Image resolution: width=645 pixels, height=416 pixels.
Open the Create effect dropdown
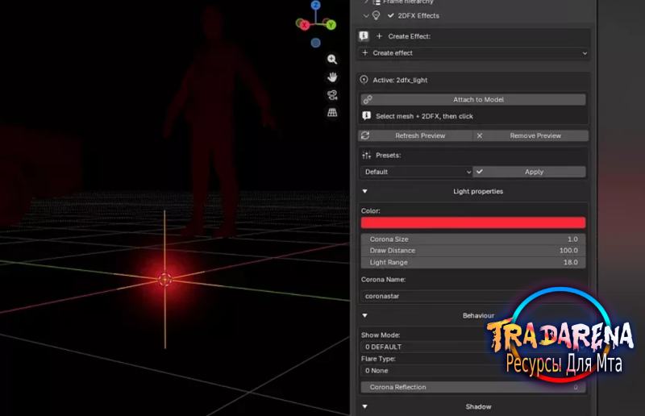474,53
